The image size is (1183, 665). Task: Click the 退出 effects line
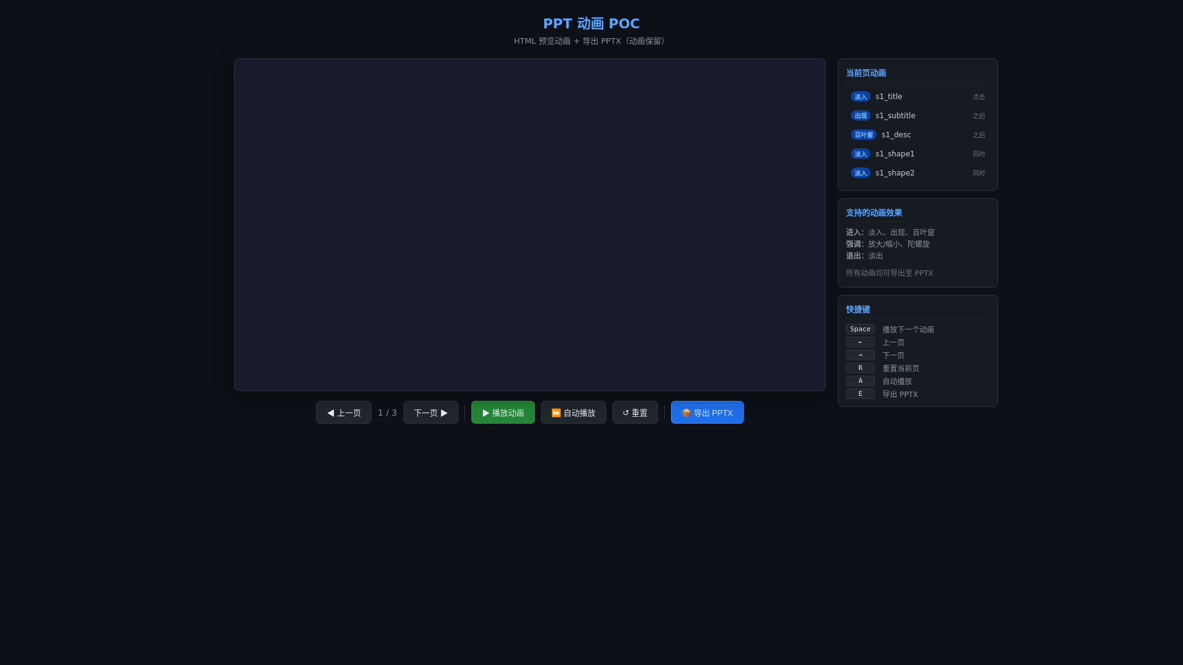pyautogui.click(x=864, y=256)
